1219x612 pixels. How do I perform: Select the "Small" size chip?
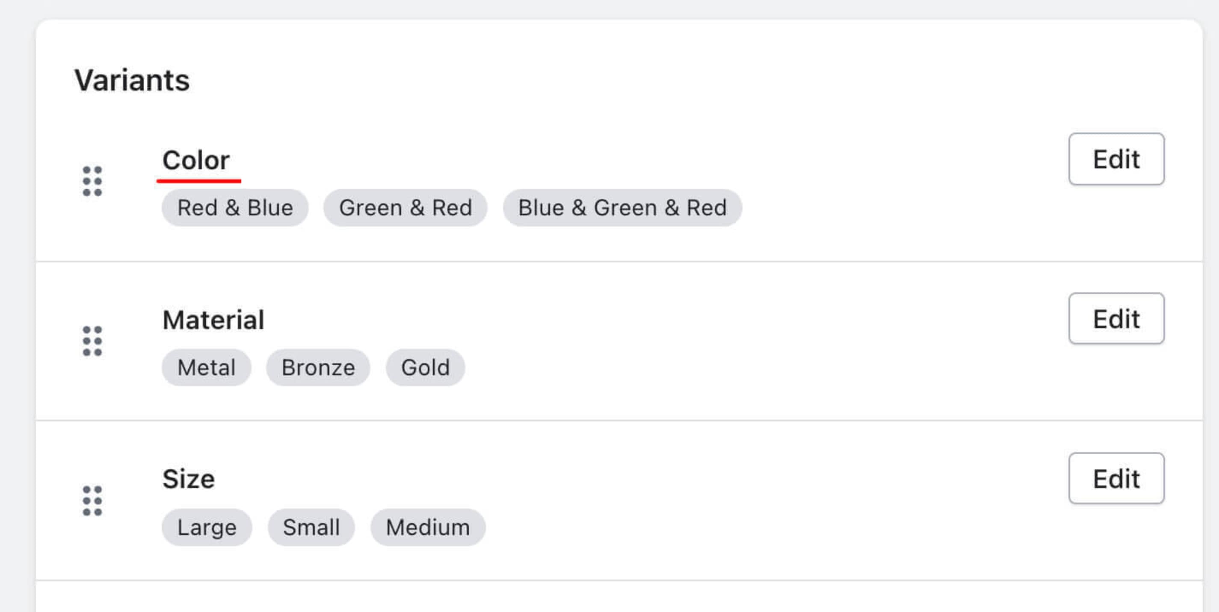click(311, 527)
